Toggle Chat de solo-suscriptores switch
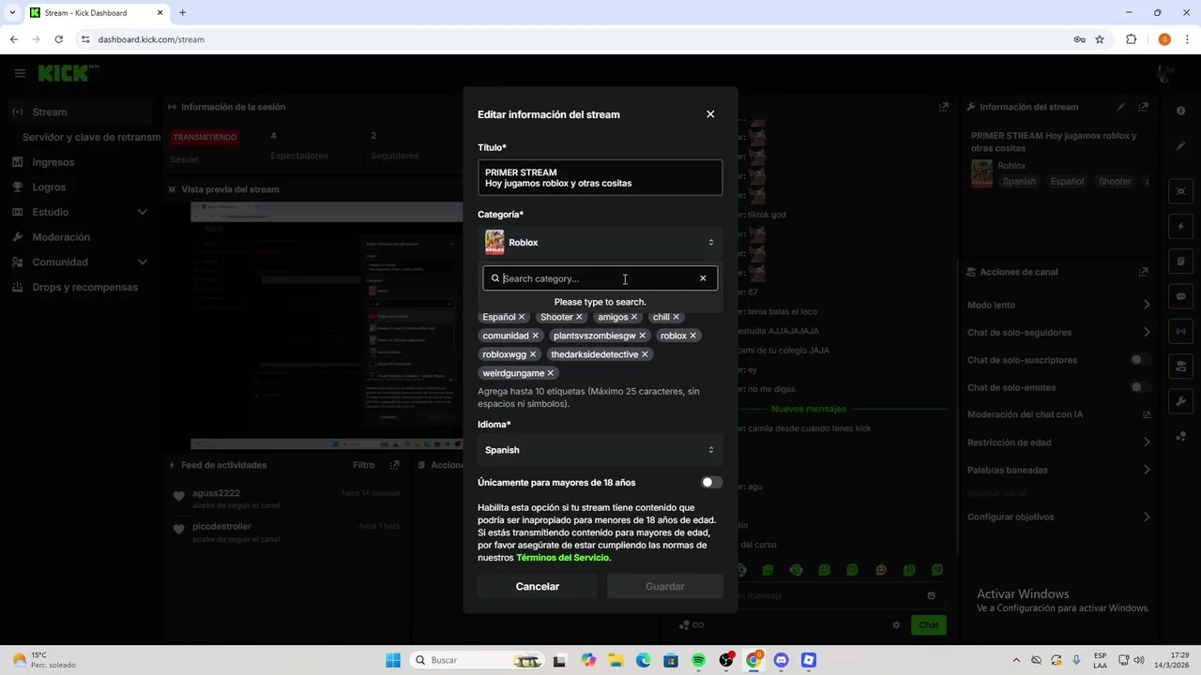The height and width of the screenshot is (675, 1201). click(1140, 360)
